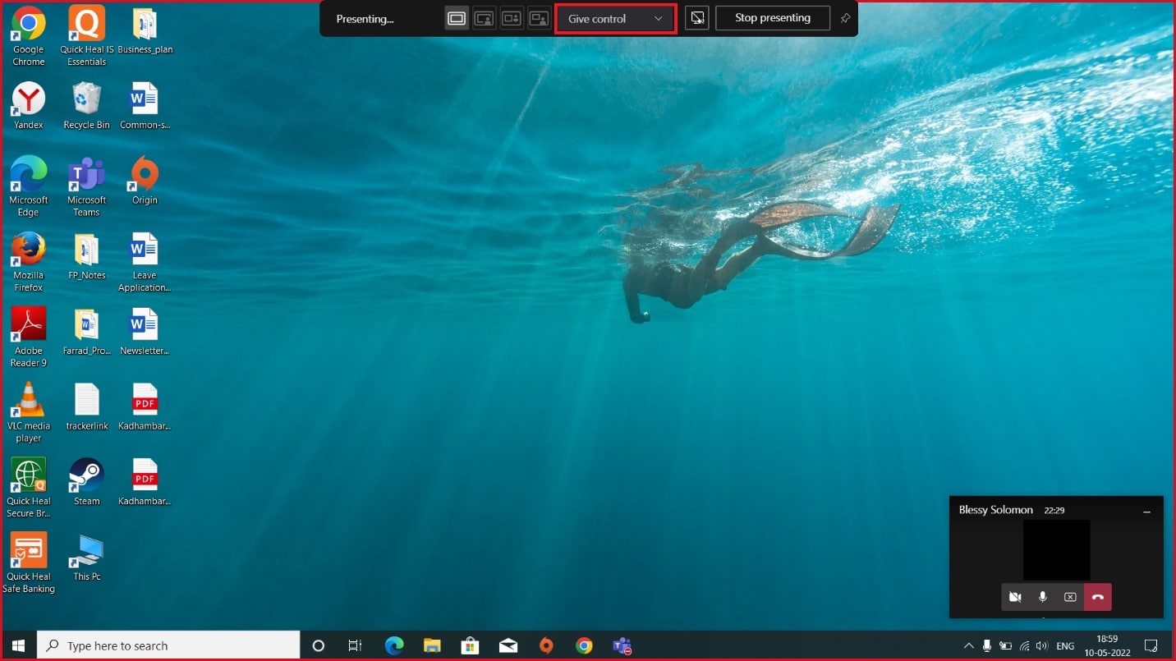Open the ENG language indicator menu
Image resolution: width=1176 pixels, height=661 pixels.
1065,646
